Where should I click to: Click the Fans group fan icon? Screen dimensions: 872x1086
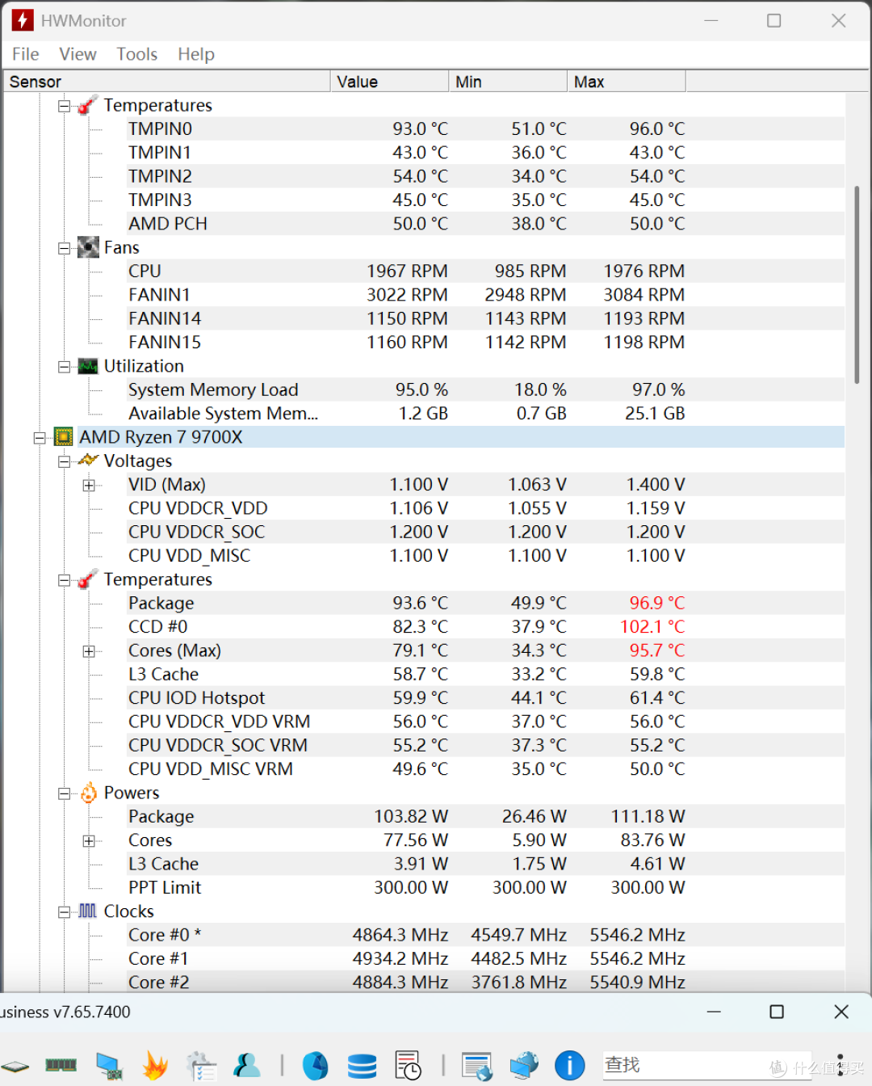[88, 248]
